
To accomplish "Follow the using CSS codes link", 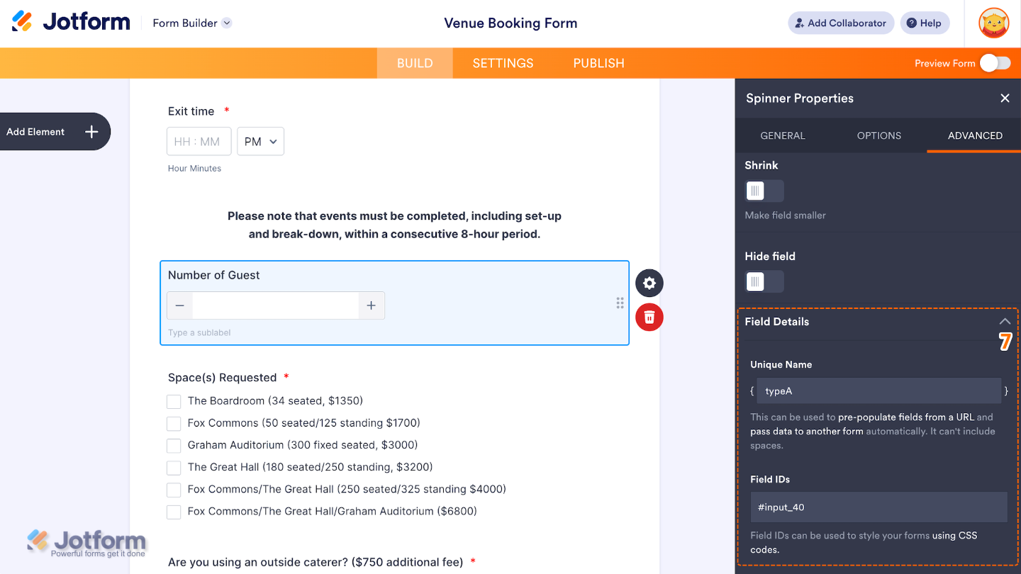I will click(864, 543).
